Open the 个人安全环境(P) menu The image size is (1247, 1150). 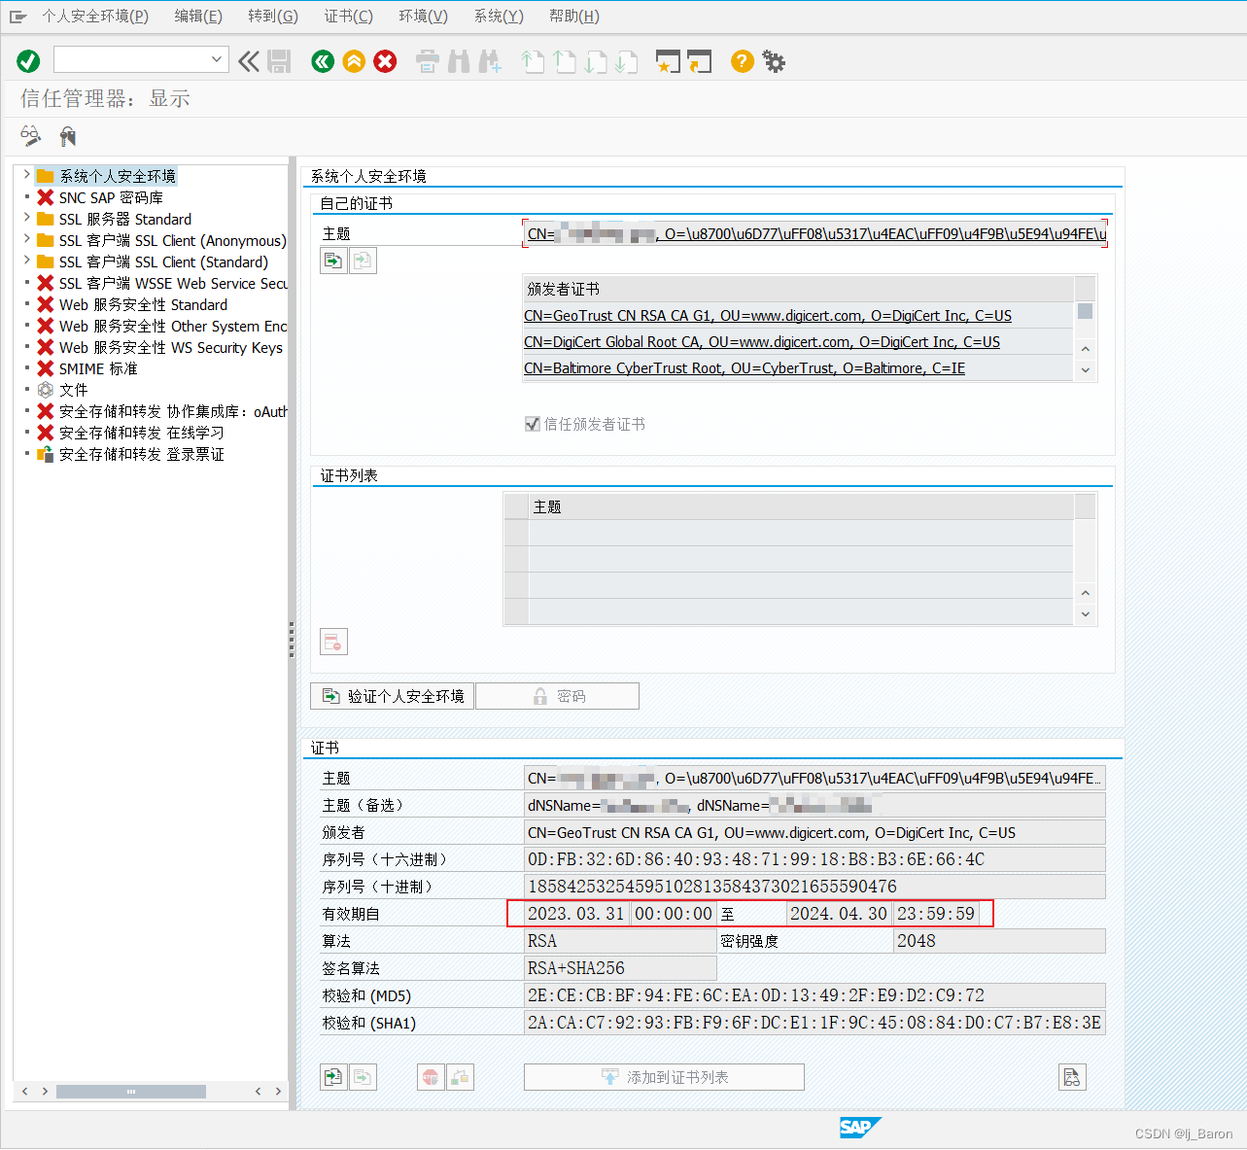point(95,17)
